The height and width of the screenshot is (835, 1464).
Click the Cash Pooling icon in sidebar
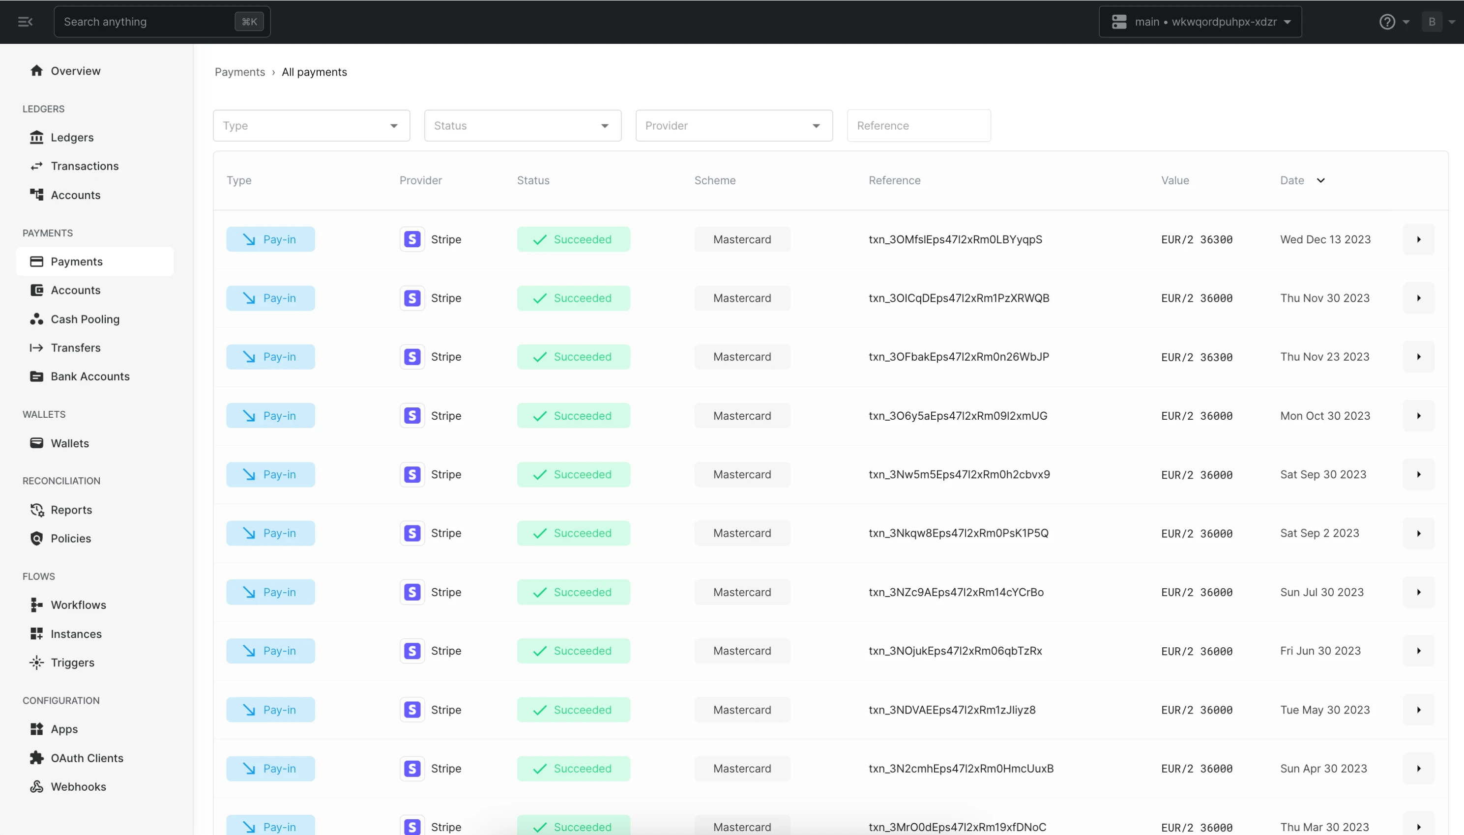pos(36,318)
